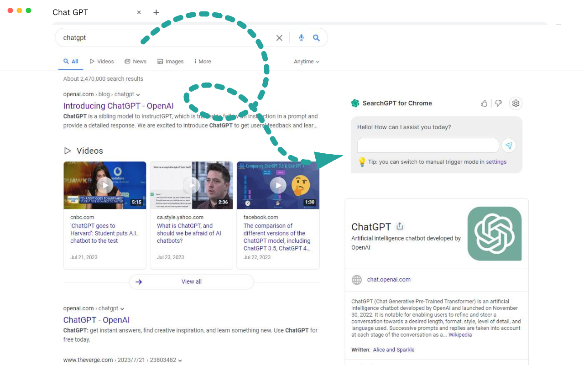
Task: Switch to the Images search tab
Action: point(170,61)
